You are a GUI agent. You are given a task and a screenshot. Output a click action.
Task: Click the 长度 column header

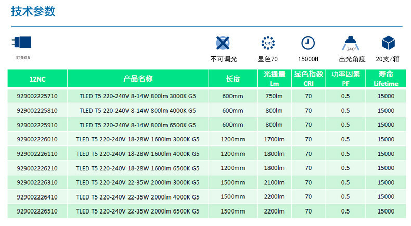pos(233,79)
